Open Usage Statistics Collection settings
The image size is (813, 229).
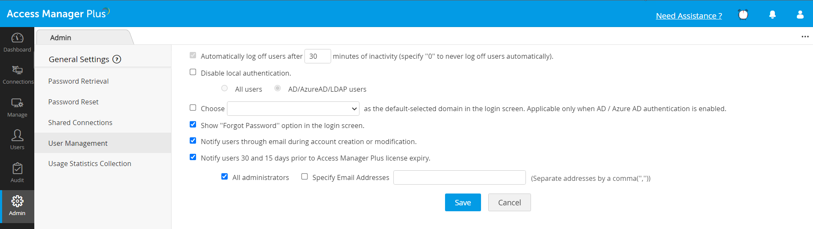pyautogui.click(x=90, y=164)
